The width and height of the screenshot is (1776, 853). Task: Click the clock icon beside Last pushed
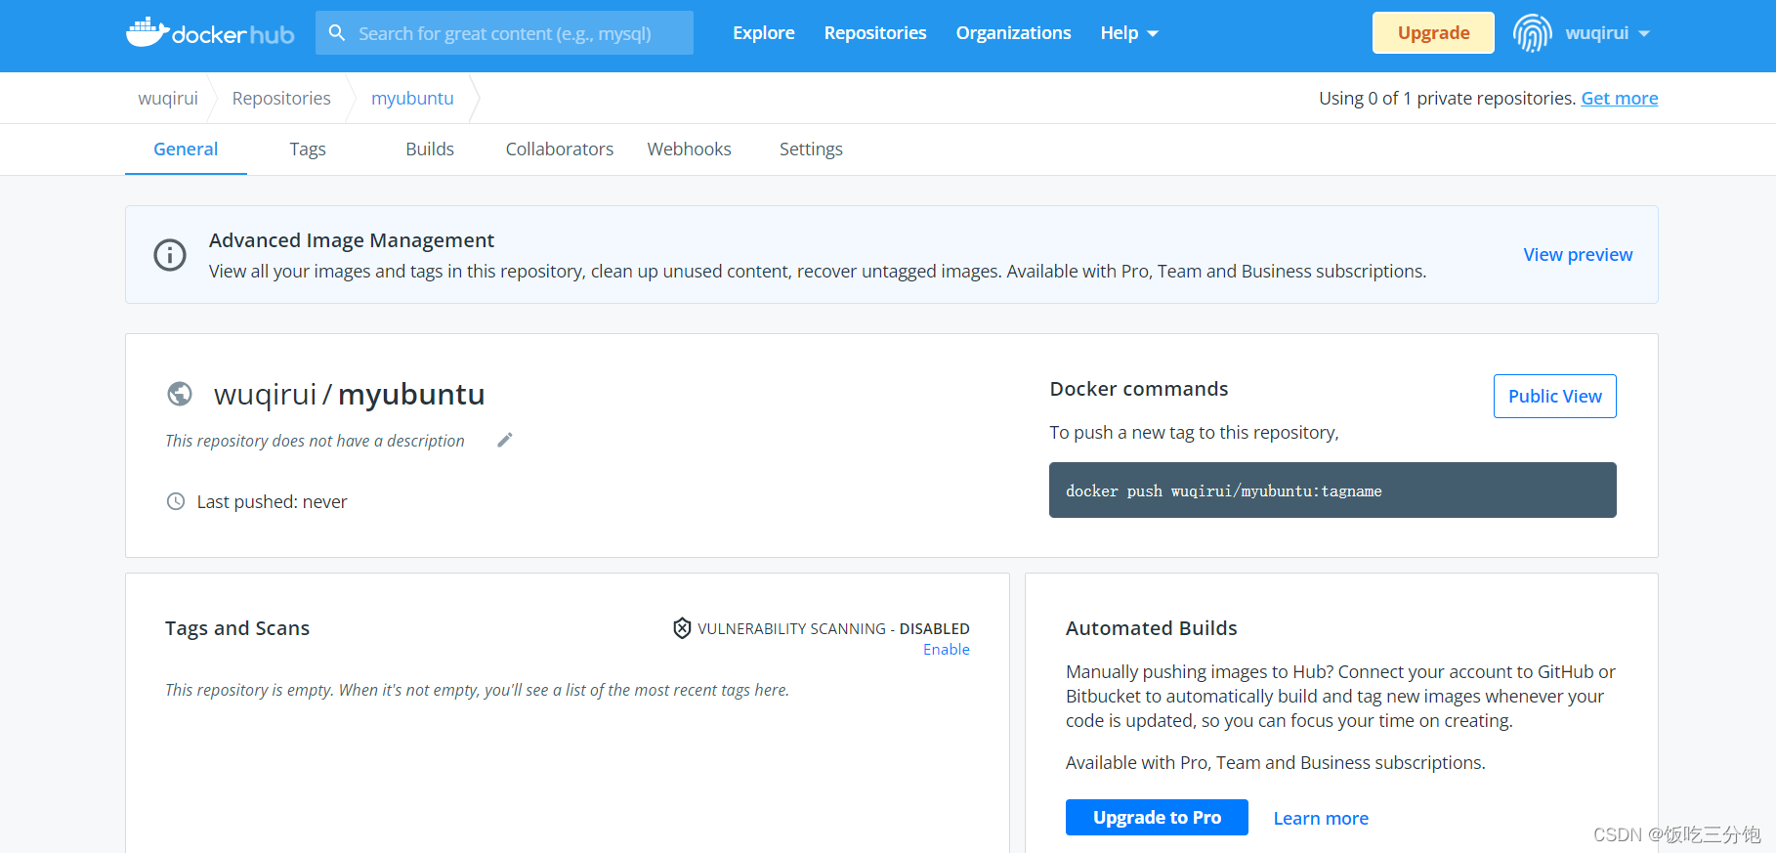tap(176, 501)
